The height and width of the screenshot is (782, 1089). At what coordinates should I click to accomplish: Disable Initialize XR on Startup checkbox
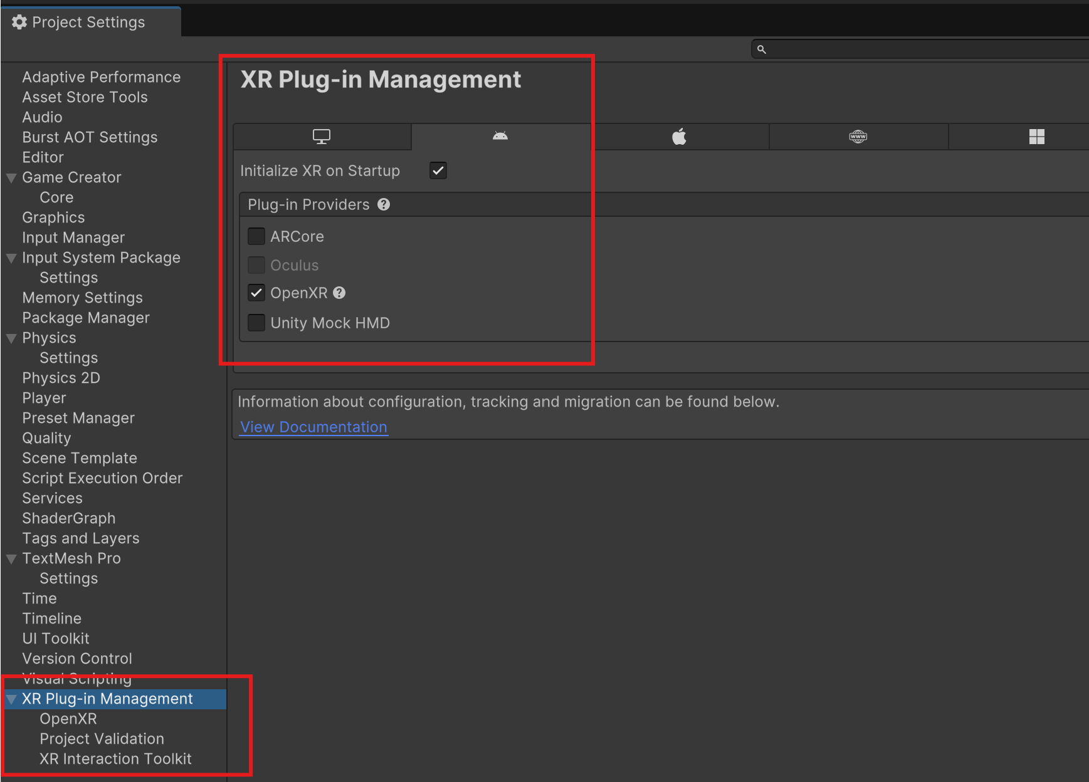pos(438,170)
